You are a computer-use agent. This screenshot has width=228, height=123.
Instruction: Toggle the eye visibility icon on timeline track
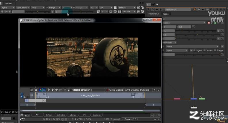click(22, 97)
